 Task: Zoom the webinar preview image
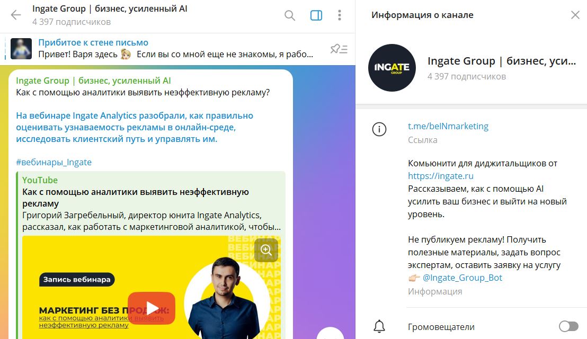266,250
